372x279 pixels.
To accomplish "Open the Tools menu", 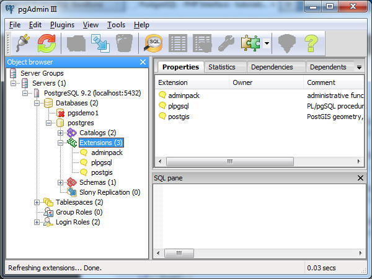I will click(x=116, y=25).
